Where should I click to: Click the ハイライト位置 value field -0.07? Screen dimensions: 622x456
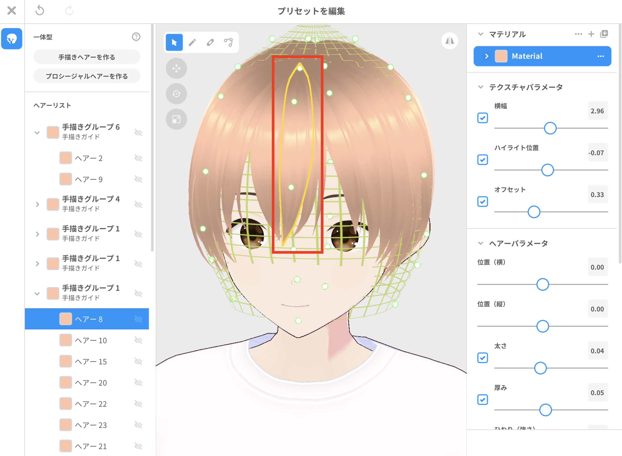click(x=598, y=153)
